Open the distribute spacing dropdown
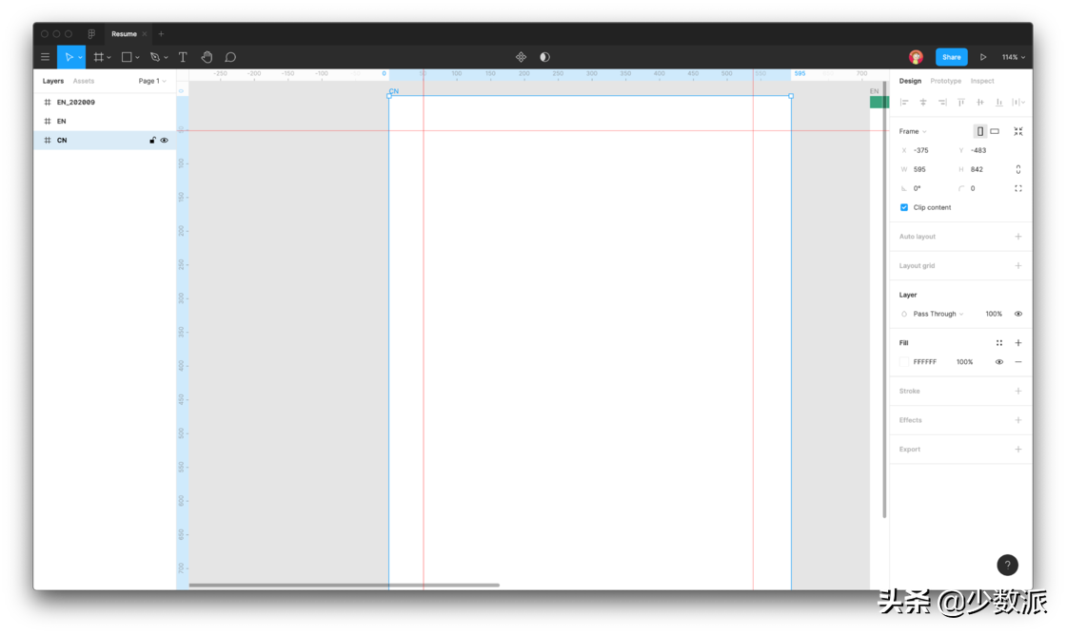 point(1018,103)
